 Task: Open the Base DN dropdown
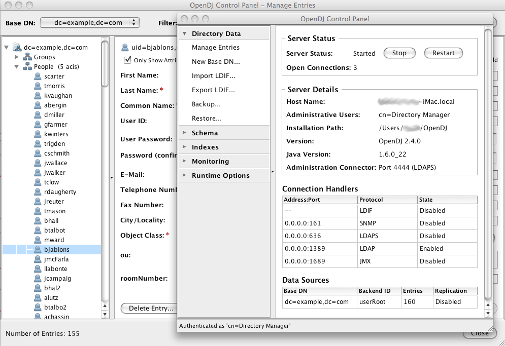coord(90,22)
